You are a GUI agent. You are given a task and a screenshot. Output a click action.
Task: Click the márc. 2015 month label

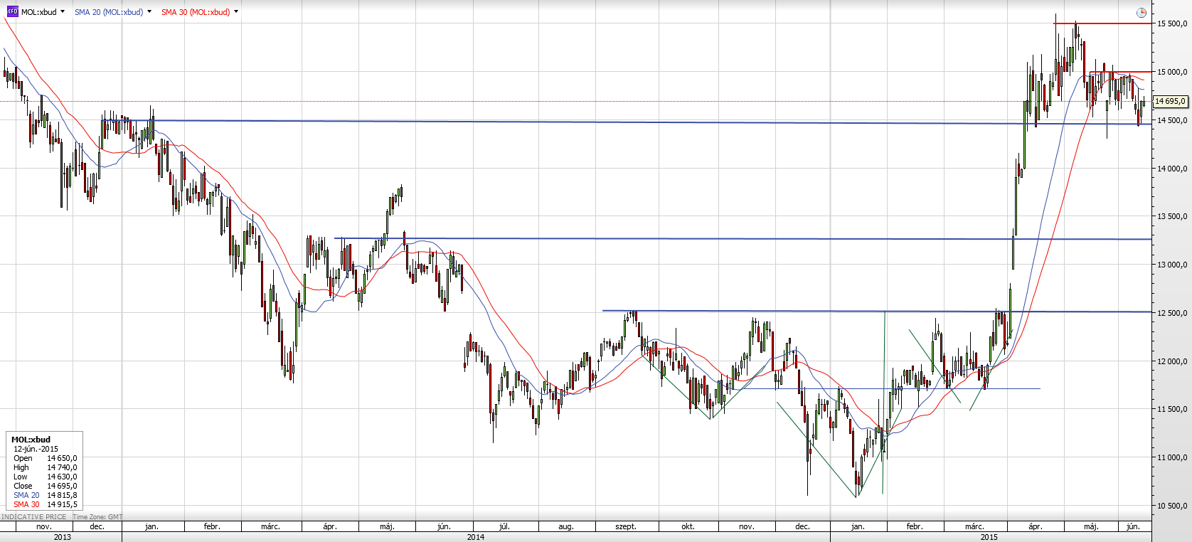click(x=974, y=526)
